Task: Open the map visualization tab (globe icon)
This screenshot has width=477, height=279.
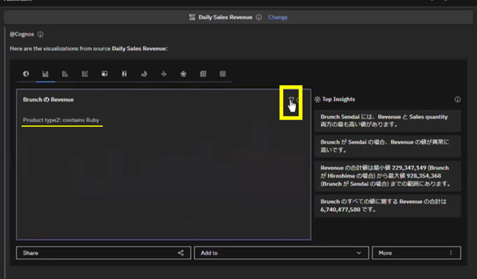Action: (x=26, y=74)
